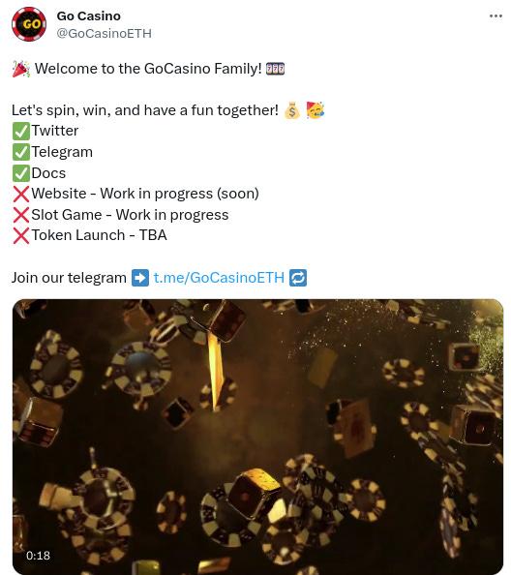511x575 pixels.
Task: Click the Go Casino profile avatar
Action: point(29,24)
